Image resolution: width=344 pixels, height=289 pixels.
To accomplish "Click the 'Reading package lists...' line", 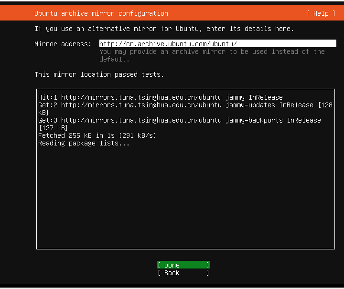I will 84,143.
